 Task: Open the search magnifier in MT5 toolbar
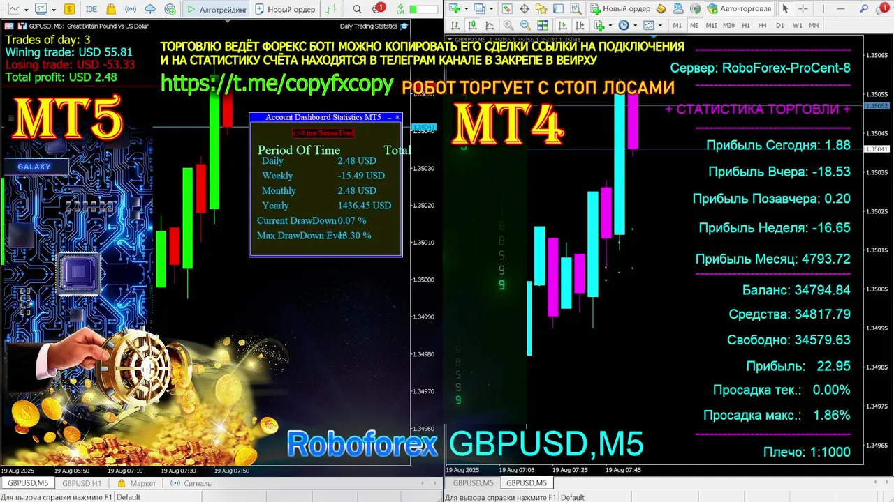tap(357, 9)
